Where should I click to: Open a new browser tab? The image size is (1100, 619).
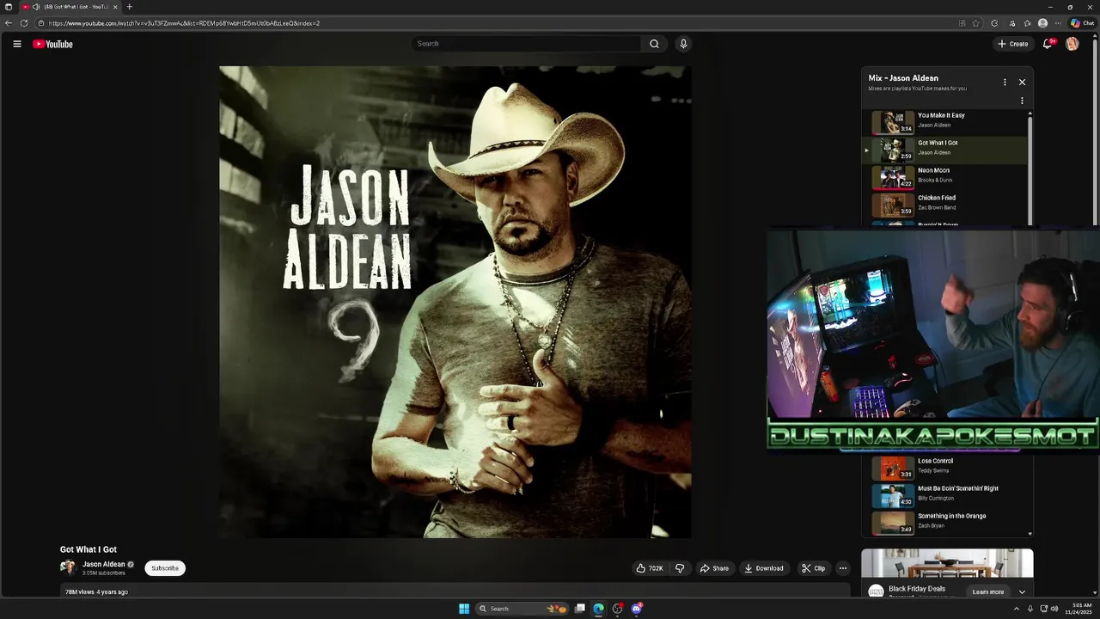pyautogui.click(x=130, y=7)
